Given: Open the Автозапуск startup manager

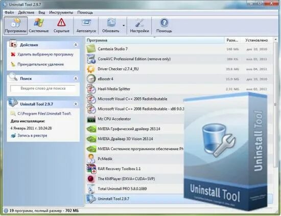Looking at the screenshot, I should (x=86, y=25).
